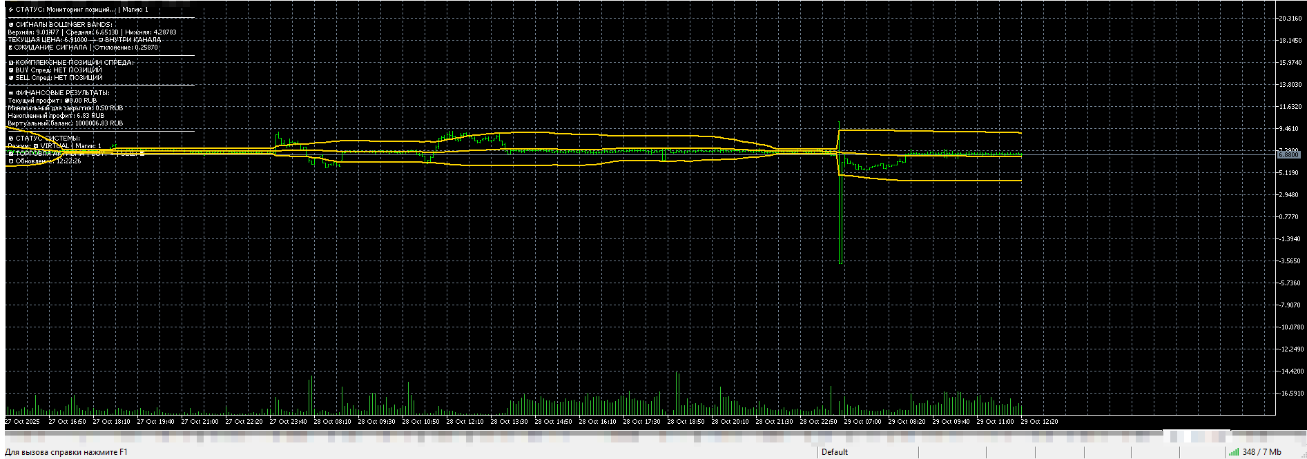Click the 28 Oct 18:50 time axis label
The height and width of the screenshot is (459, 1307).
coord(686,421)
